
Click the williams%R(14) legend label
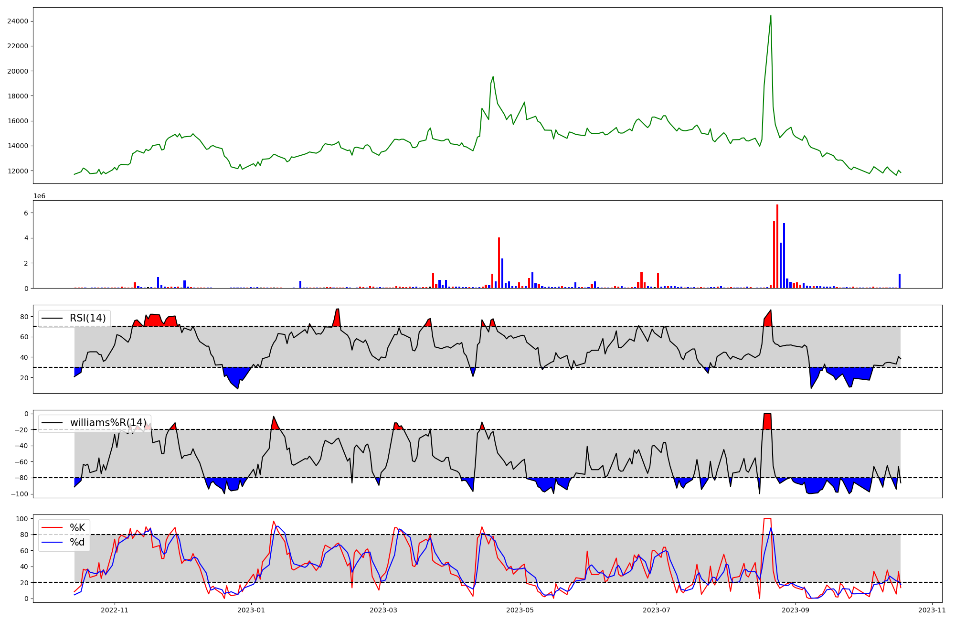pos(108,423)
